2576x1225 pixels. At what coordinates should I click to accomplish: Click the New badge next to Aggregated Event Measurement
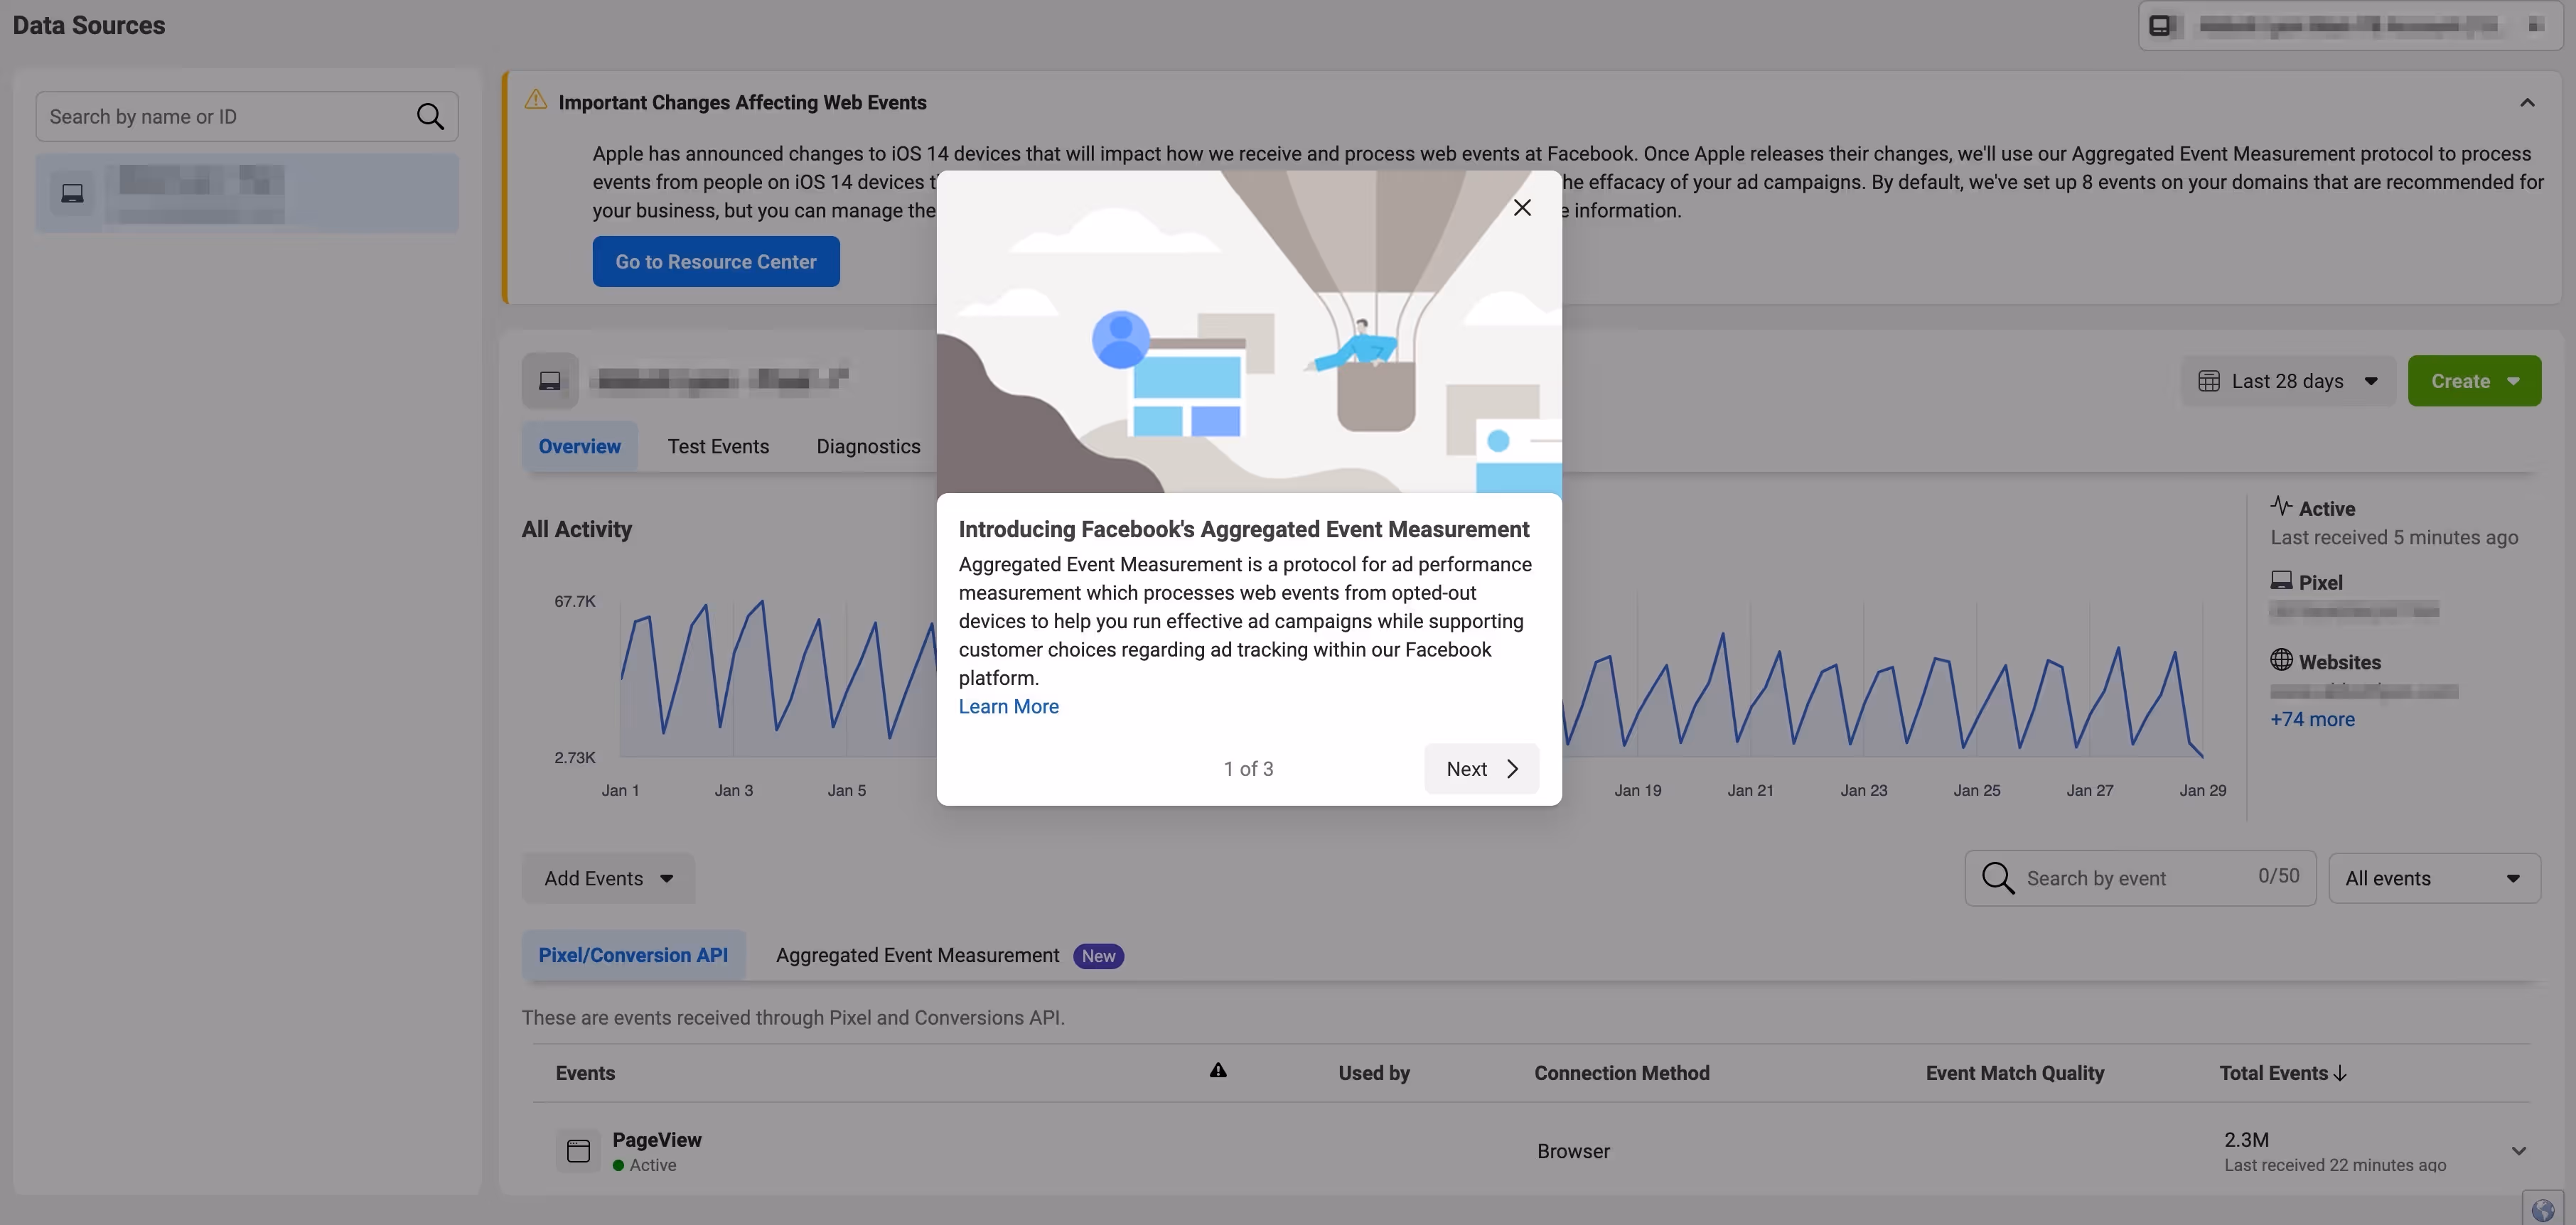click(1098, 956)
